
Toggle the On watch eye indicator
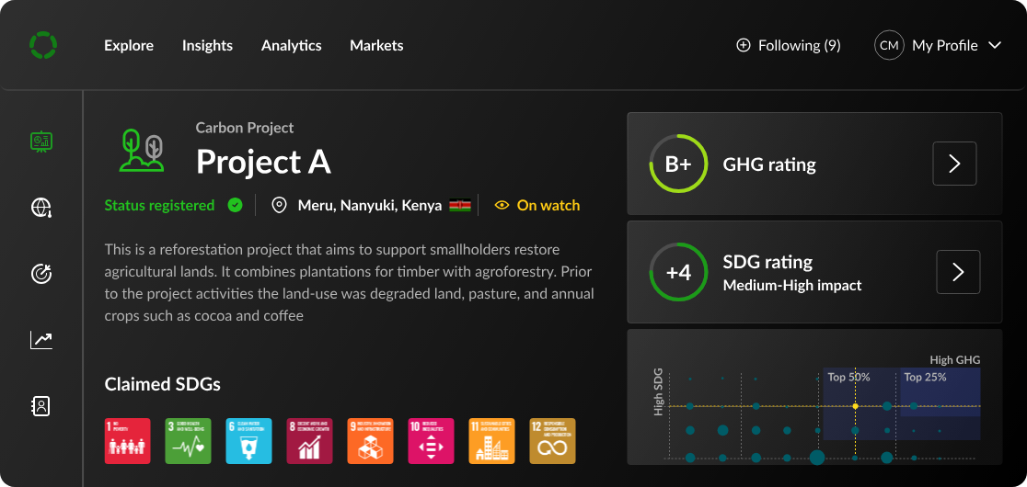pyautogui.click(x=502, y=206)
